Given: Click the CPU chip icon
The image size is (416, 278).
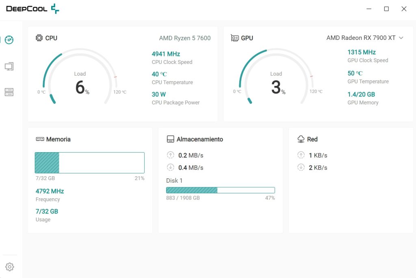Looking at the screenshot, I should [39, 38].
